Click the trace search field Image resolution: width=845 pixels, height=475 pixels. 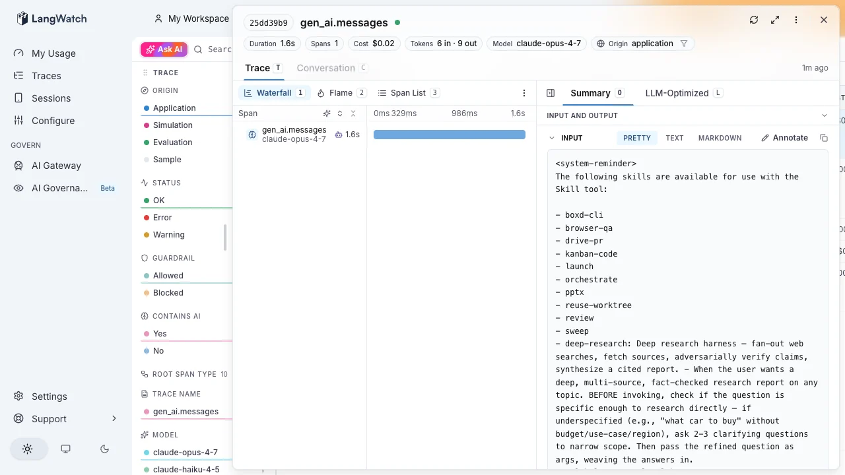point(213,49)
